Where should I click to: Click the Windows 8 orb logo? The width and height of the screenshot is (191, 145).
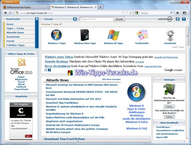[x=136, y=92]
